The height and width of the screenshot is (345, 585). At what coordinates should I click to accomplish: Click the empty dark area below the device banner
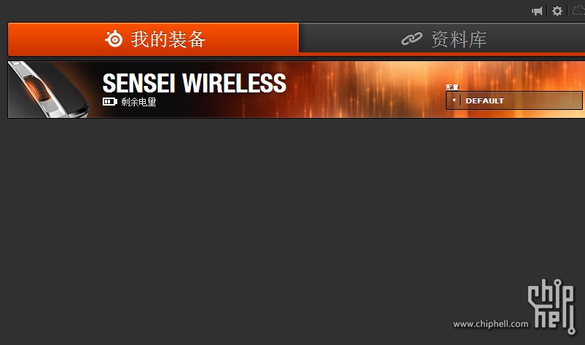[261, 223]
